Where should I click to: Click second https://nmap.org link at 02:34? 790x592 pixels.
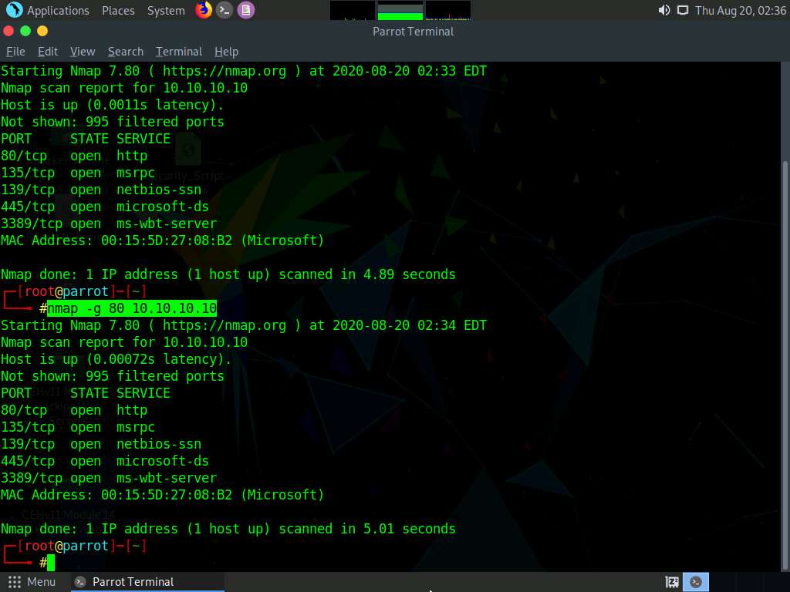pos(225,325)
